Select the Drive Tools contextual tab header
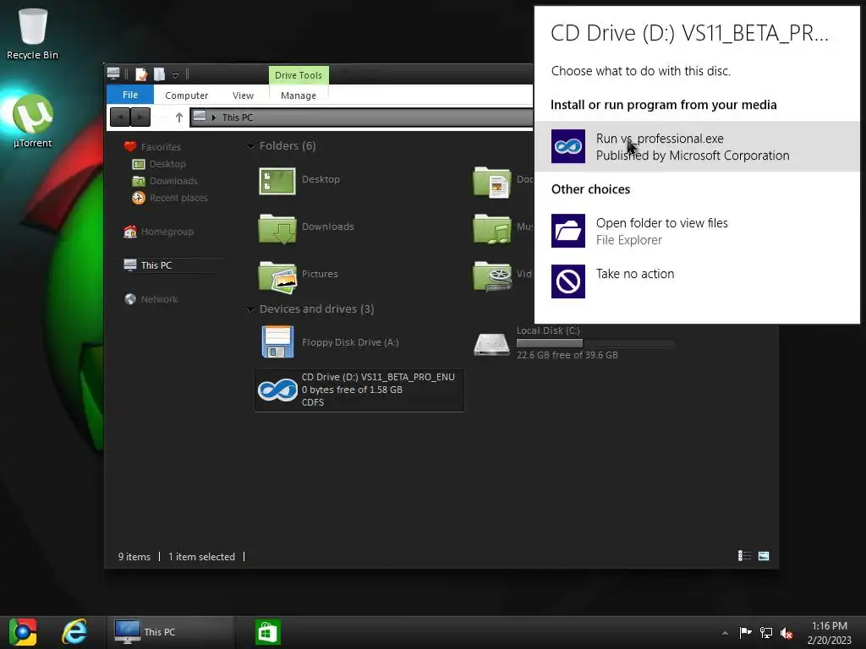The image size is (866, 649). (299, 75)
